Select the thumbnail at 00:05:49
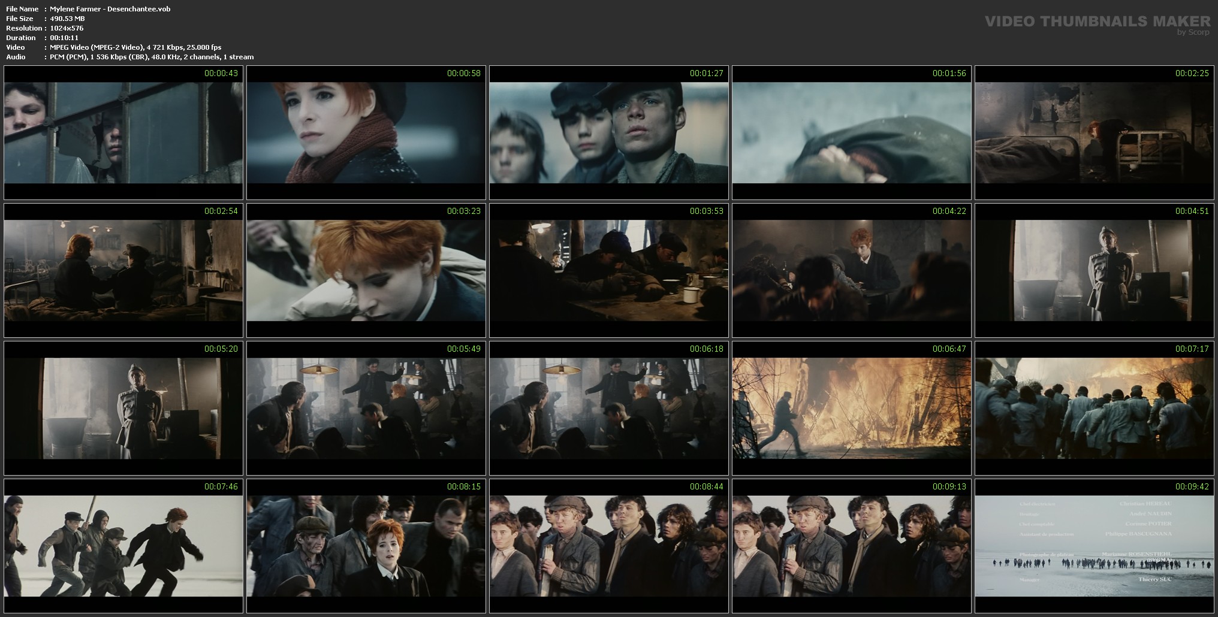This screenshot has height=617, width=1218. [x=366, y=408]
